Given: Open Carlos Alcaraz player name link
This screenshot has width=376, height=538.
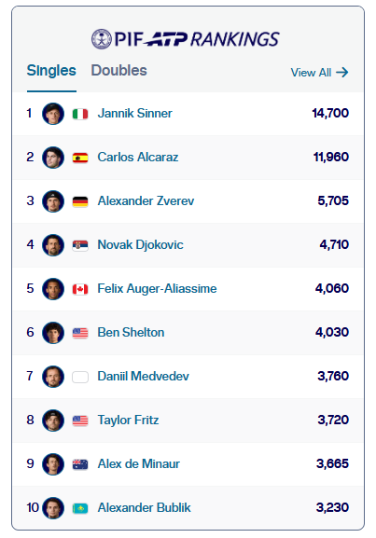Looking at the screenshot, I should [138, 158].
